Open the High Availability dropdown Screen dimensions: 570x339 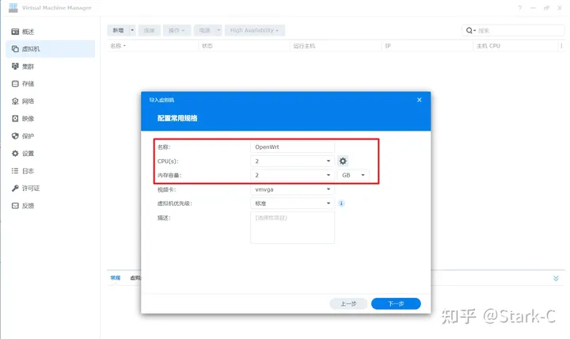(x=254, y=30)
